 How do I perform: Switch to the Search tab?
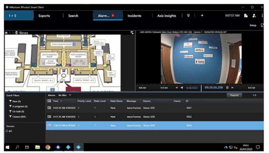[x=73, y=16]
